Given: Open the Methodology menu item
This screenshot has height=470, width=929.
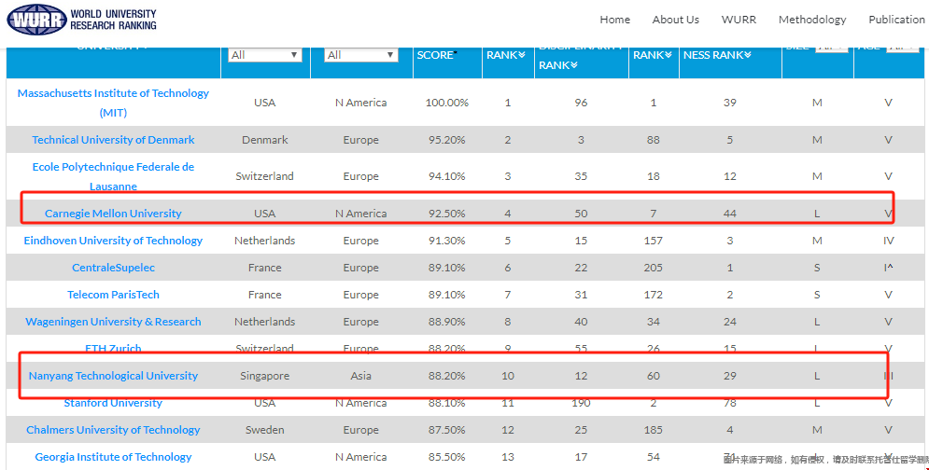Looking at the screenshot, I should pos(812,20).
